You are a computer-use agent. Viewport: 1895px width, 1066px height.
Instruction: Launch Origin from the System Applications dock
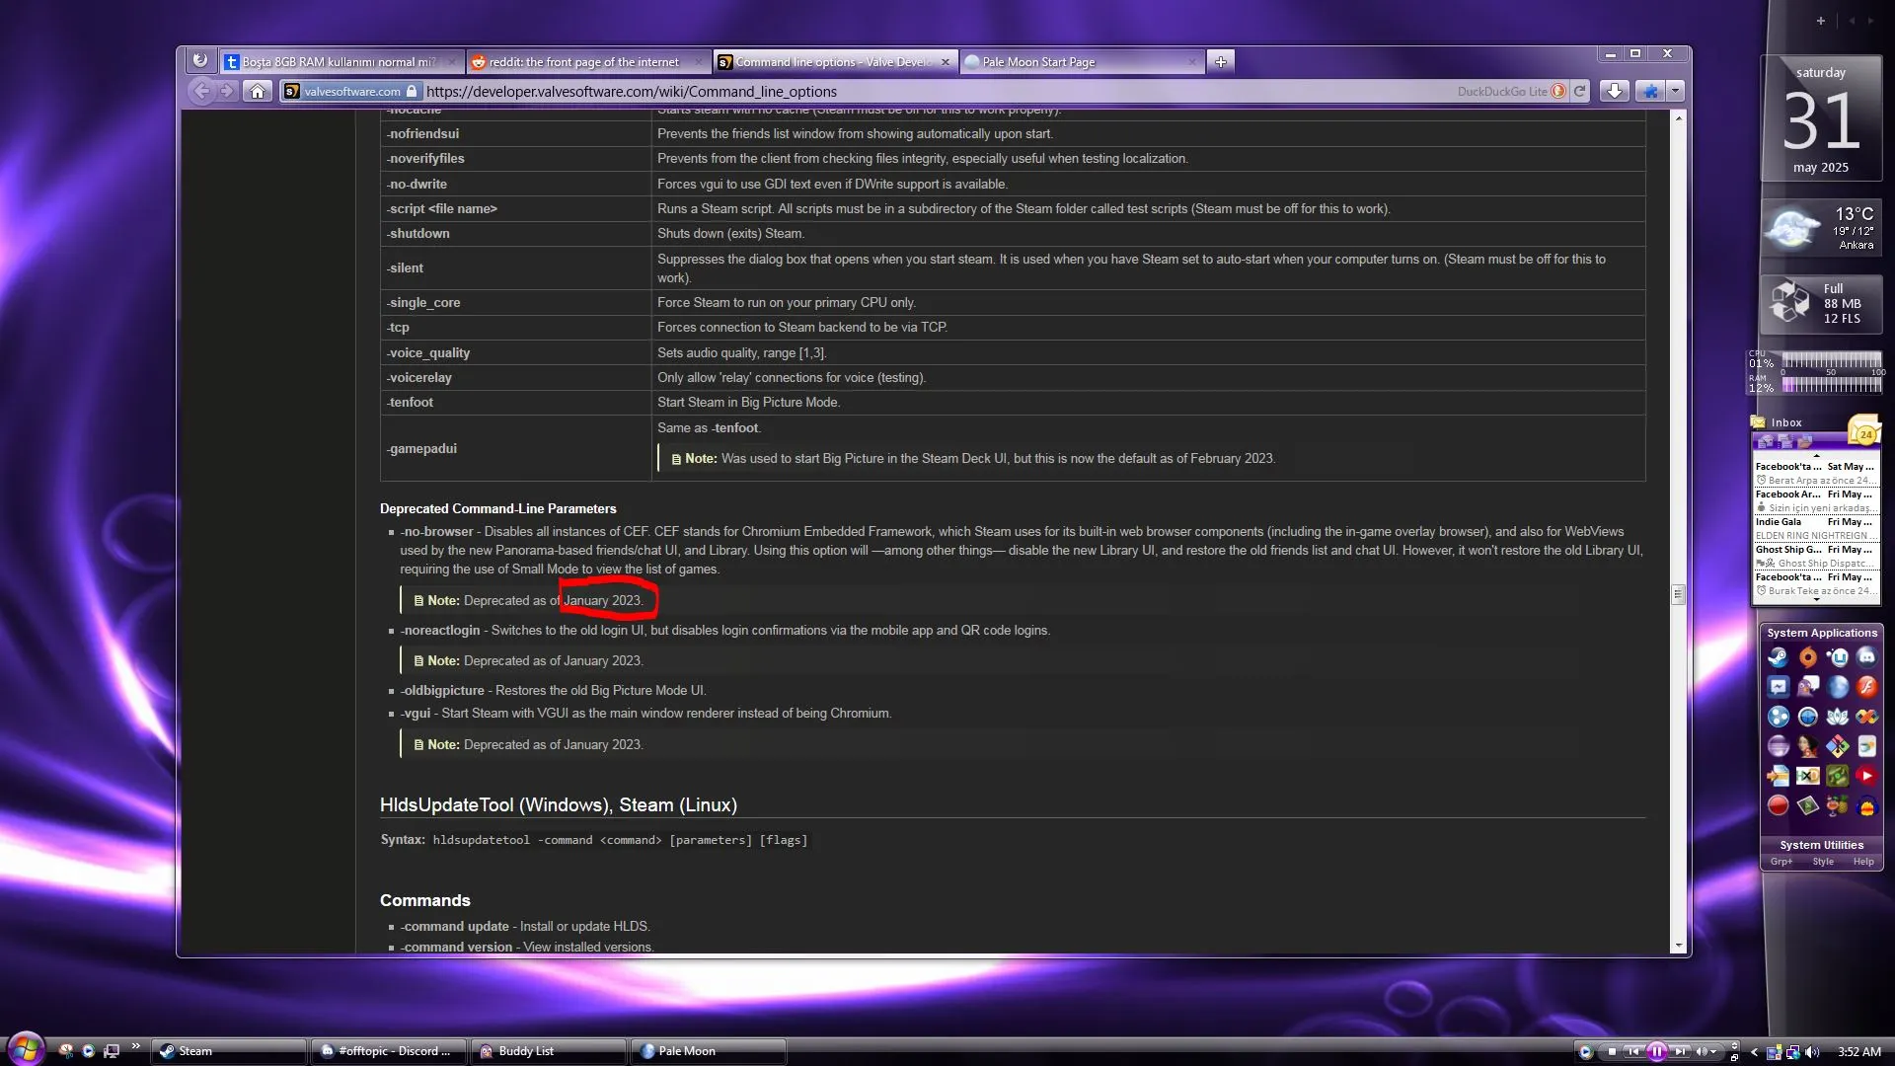[x=1807, y=657]
